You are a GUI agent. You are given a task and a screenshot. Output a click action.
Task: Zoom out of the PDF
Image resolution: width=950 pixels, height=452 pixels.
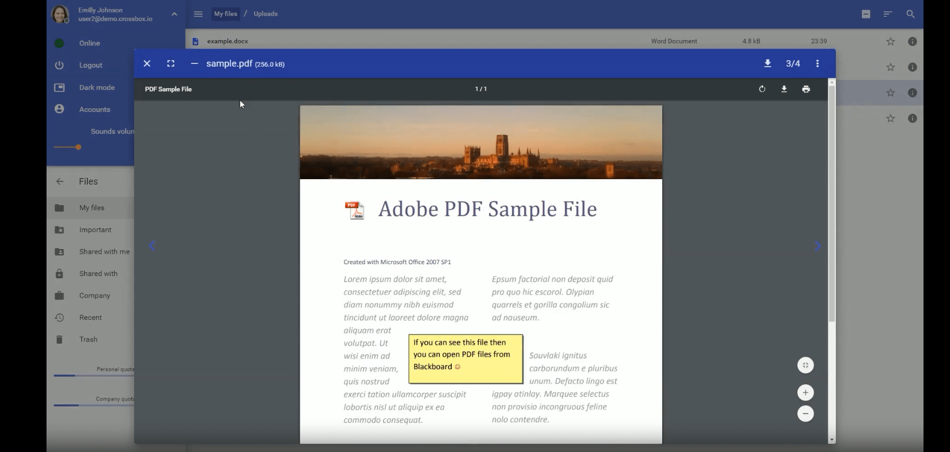(806, 414)
